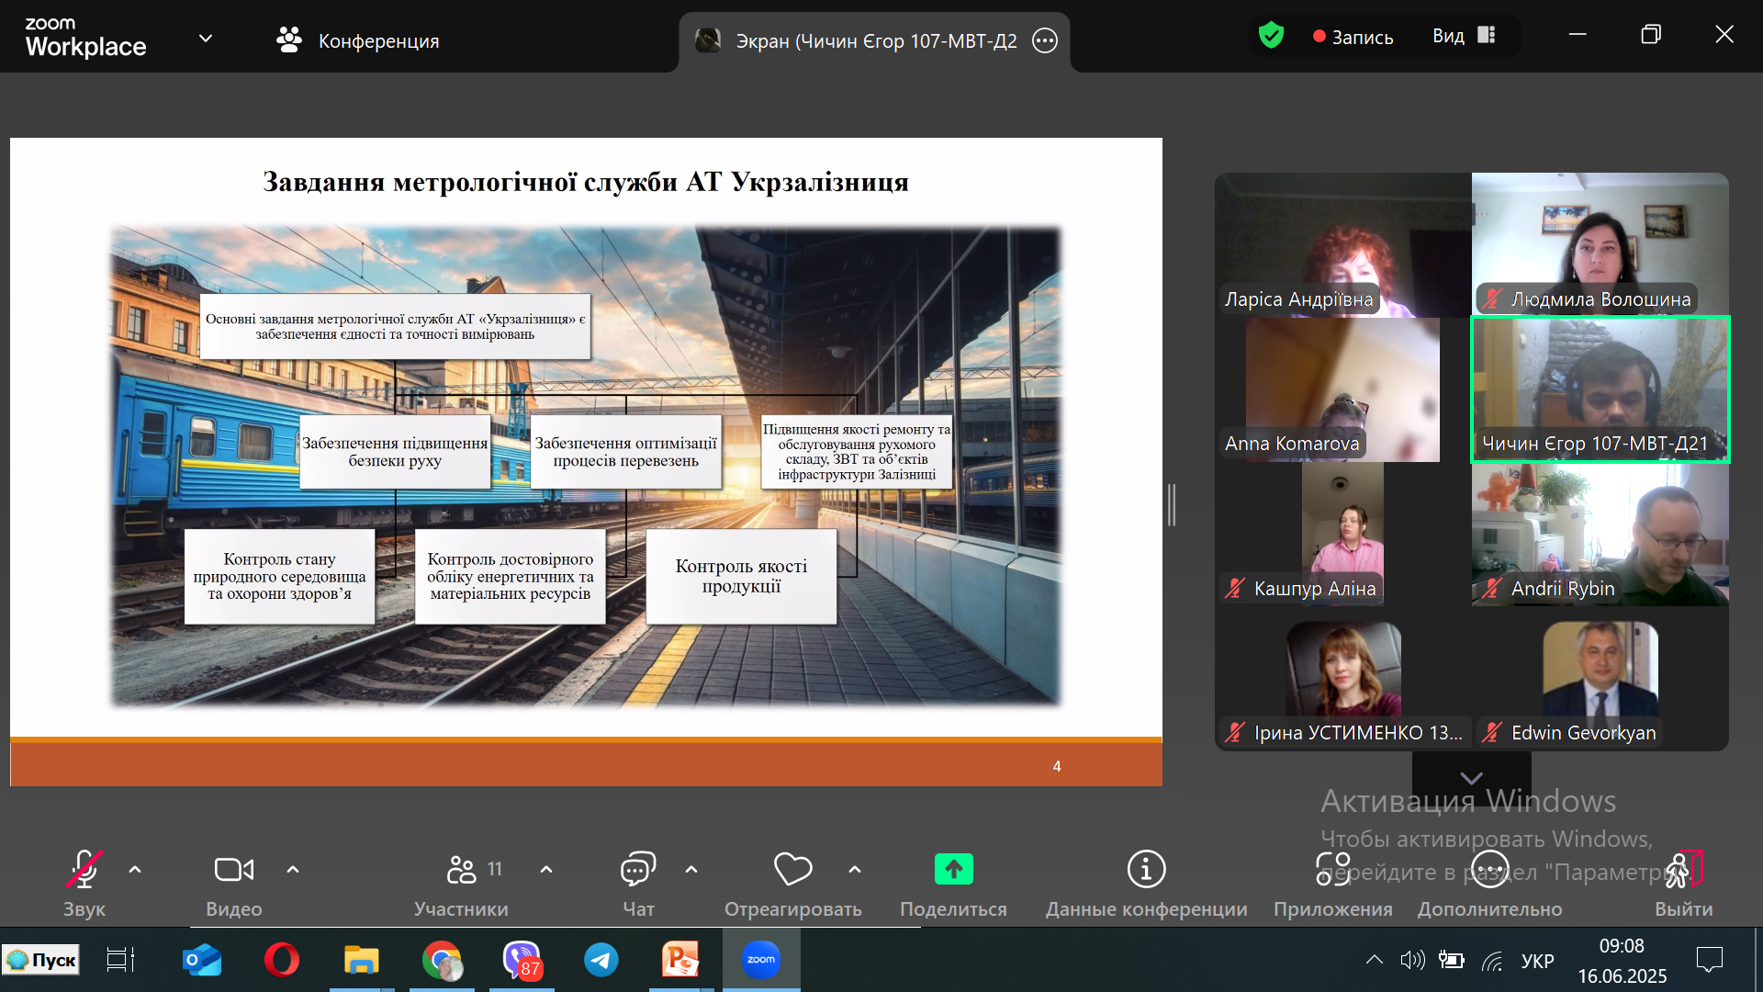Expand chat options arrow
This screenshot has height=992, width=1763.
(x=691, y=869)
